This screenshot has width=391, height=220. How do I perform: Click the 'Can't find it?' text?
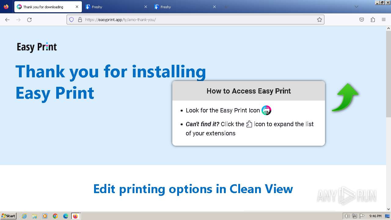pyautogui.click(x=203, y=124)
